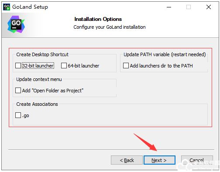This screenshot has height=172, width=220.
Task: Click the "64-bit launcher" label text
Action: click(x=83, y=66)
